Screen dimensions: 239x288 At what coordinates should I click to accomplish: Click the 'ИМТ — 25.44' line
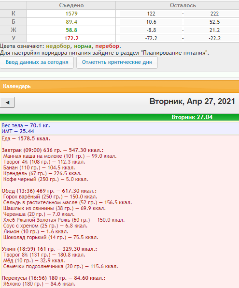18,131
